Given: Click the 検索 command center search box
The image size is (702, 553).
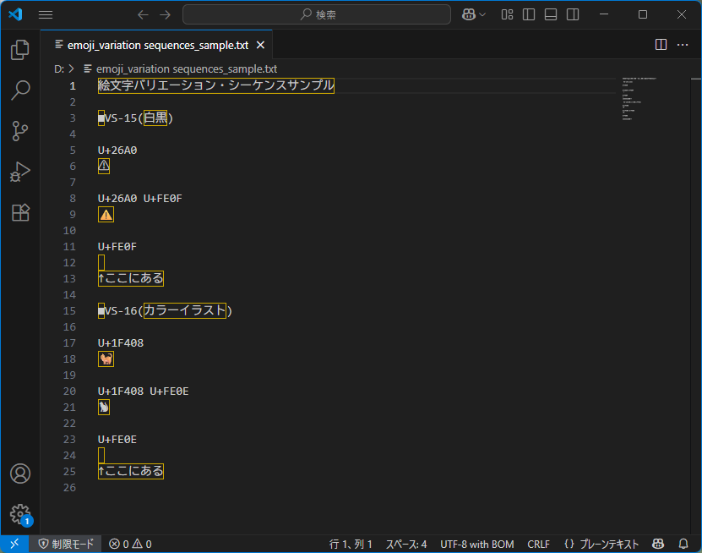Looking at the screenshot, I should click(317, 14).
